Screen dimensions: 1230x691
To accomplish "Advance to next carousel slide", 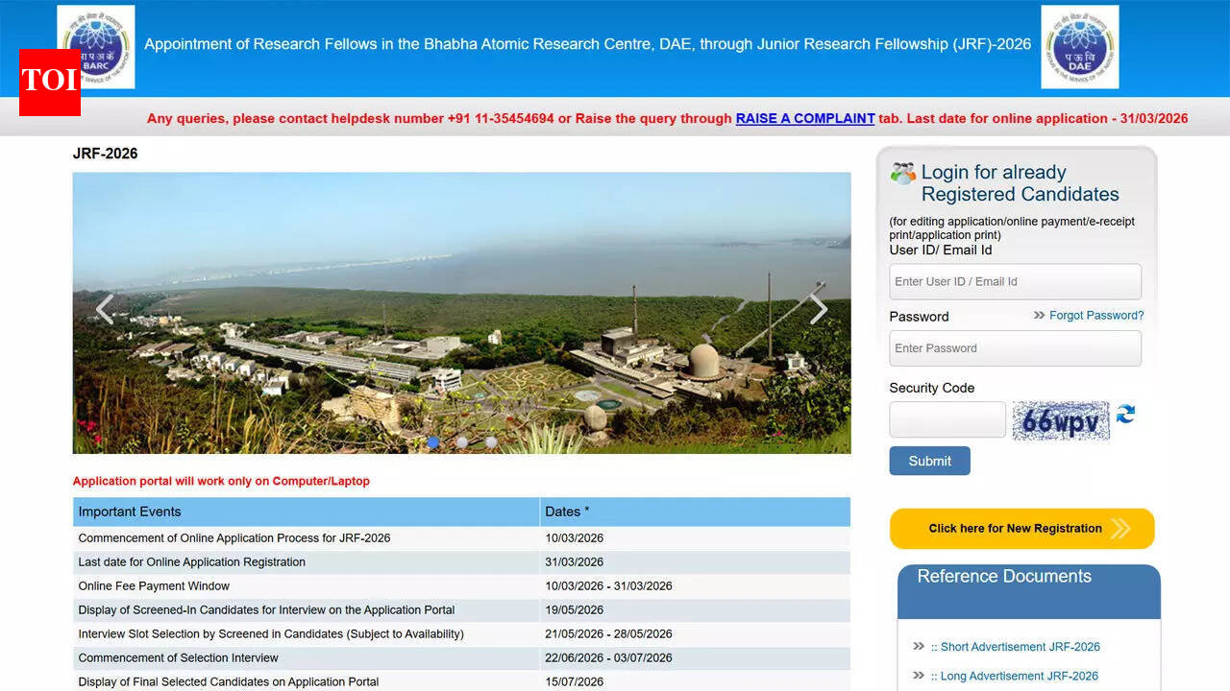I will coord(818,309).
